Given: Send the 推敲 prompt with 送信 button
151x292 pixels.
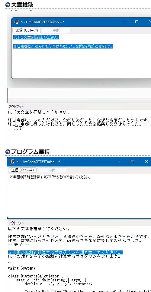Looking at the screenshot, I should click(27, 30).
